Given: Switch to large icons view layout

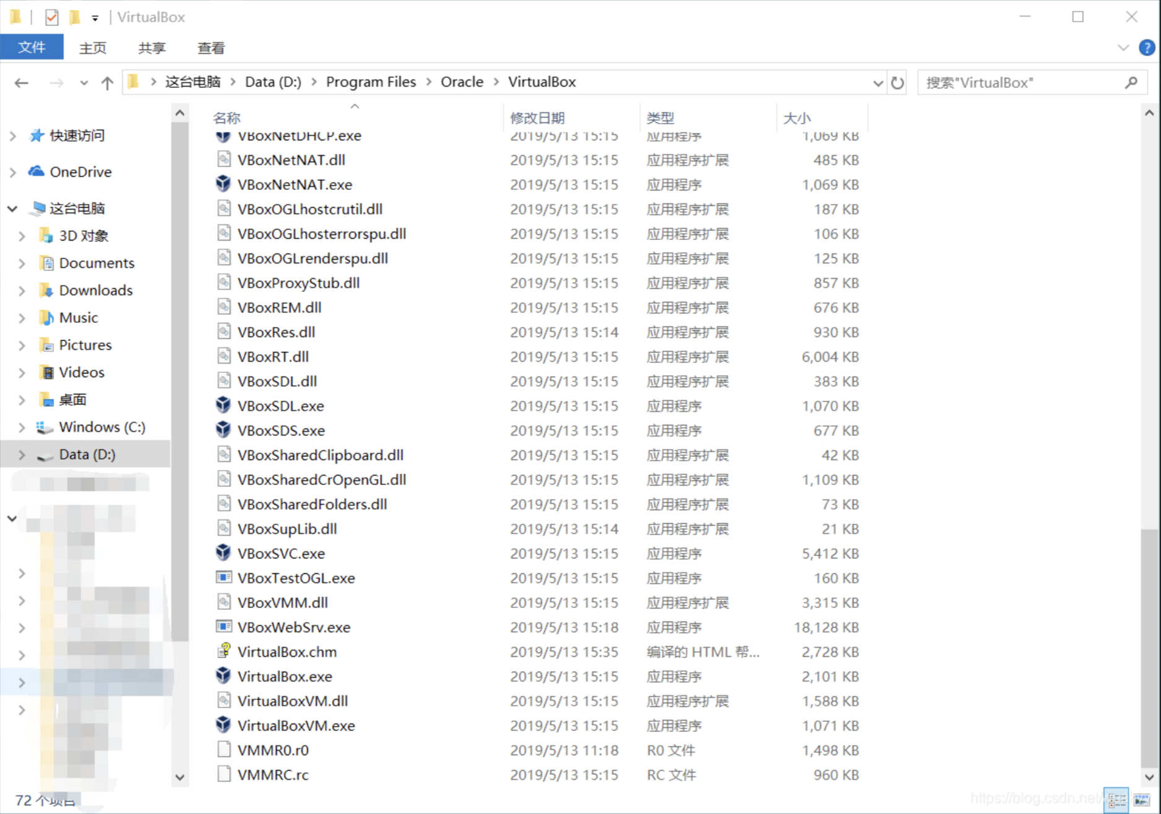Looking at the screenshot, I should click(x=1142, y=800).
